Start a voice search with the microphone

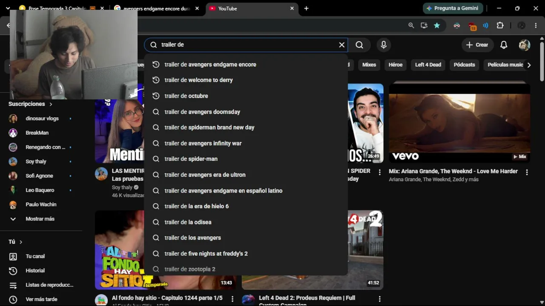pyautogui.click(x=384, y=45)
